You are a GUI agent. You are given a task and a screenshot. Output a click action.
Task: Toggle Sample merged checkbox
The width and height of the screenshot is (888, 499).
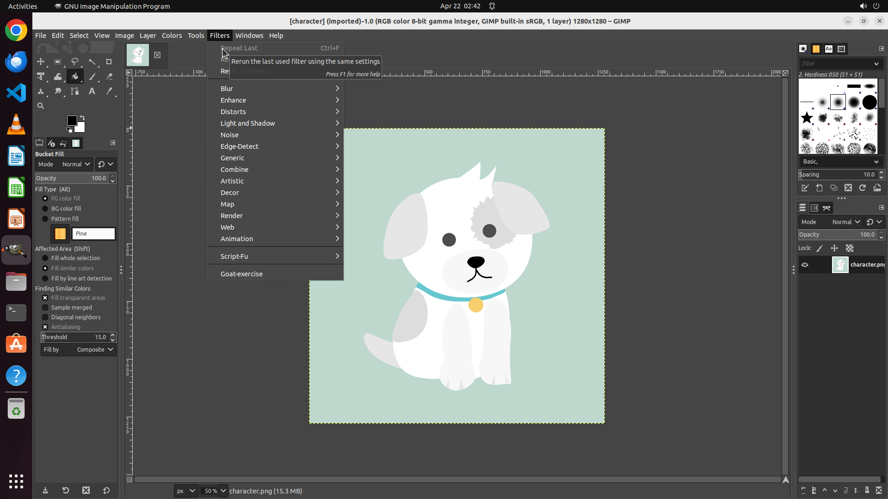45,307
